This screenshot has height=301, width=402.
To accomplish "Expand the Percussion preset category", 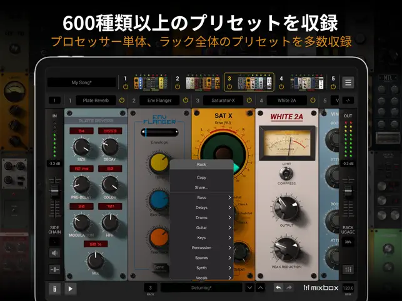I will click(x=201, y=248).
